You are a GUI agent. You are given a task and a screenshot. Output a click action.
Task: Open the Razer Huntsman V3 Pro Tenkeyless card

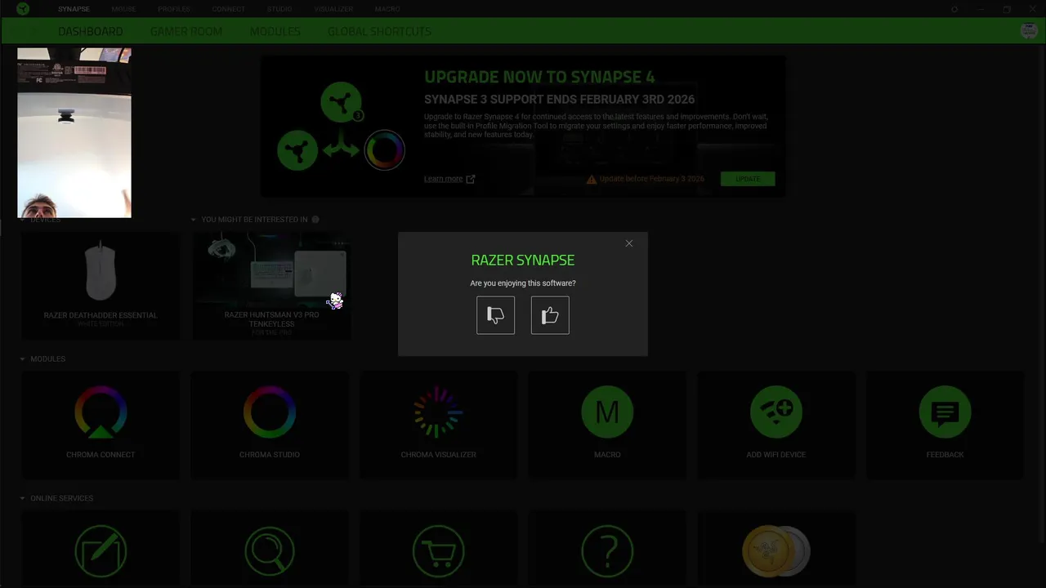pyautogui.click(x=272, y=286)
